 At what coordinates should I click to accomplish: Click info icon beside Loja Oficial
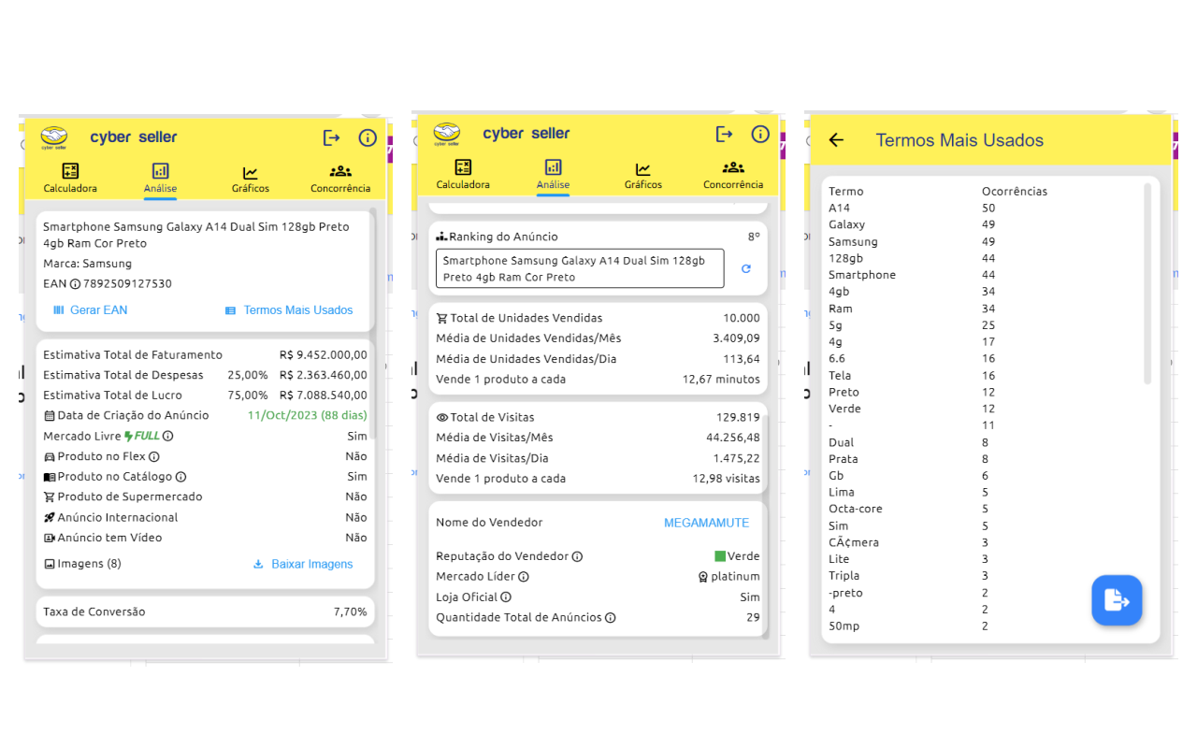pyautogui.click(x=506, y=597)
